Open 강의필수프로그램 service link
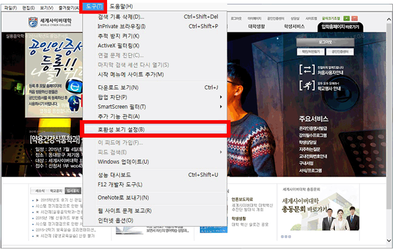 pos(313,135)
